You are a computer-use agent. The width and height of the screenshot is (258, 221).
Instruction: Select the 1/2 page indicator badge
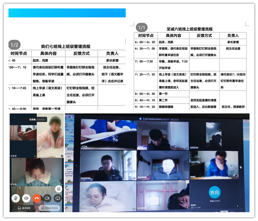14,45
